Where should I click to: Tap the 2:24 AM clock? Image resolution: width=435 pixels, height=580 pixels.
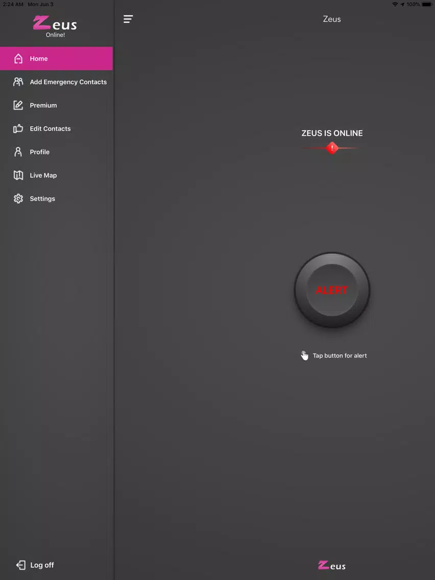[x=13, y=5]
